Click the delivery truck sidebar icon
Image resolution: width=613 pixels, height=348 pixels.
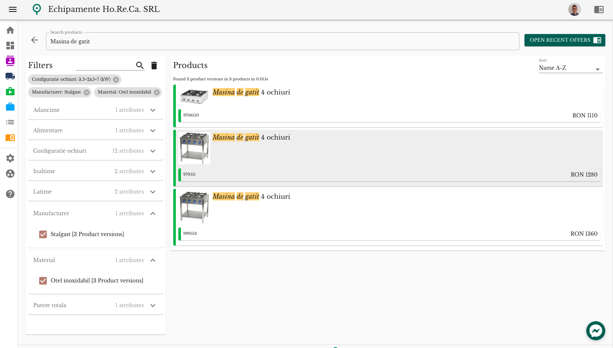pyautogui.click(x=10, y=76)
